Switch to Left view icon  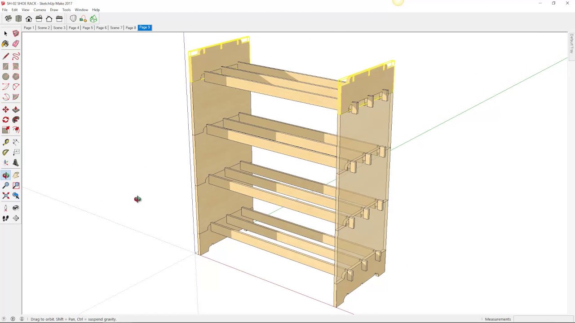point(59,19)
